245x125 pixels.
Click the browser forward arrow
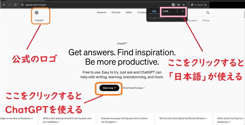pyautogui.click(x=9, y=5)
